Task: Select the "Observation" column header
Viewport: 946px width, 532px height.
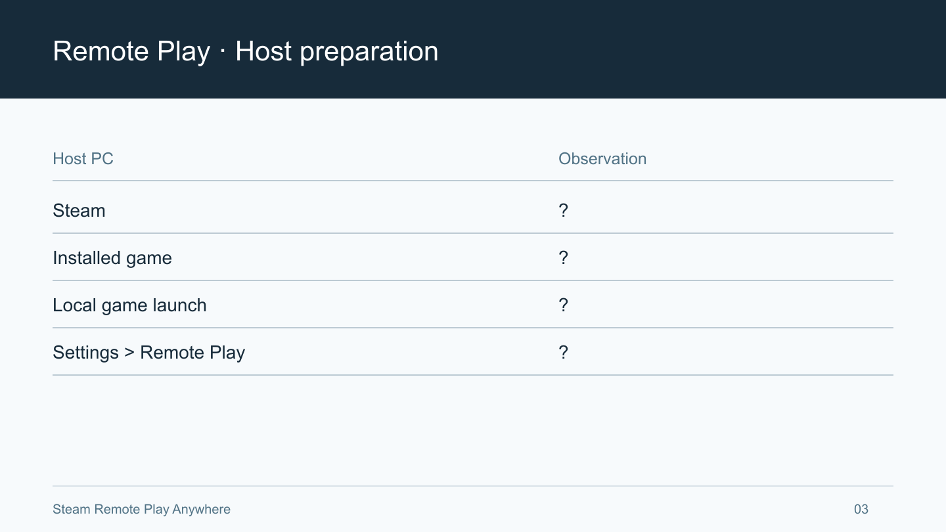Action: tap(602, 159)
